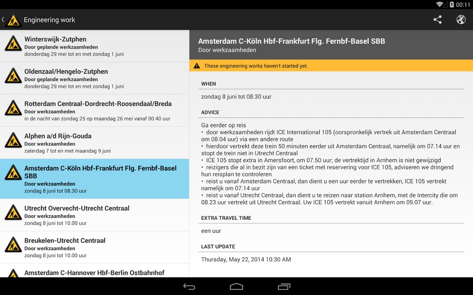Select the Utrecht Overvecht-Utrecht Centraal title
Image resolution: width=473 pixels, height=295 pixels.
click(77, 208)
